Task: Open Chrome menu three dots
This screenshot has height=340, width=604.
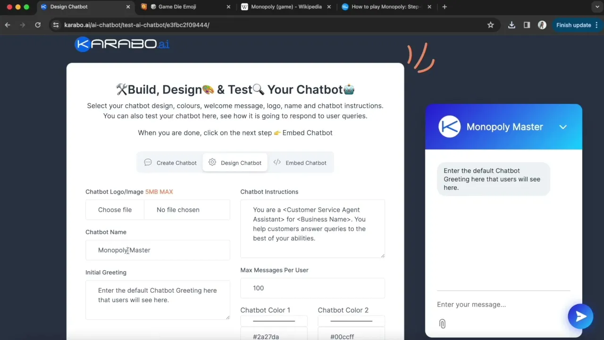Action: tap(598, 25)
